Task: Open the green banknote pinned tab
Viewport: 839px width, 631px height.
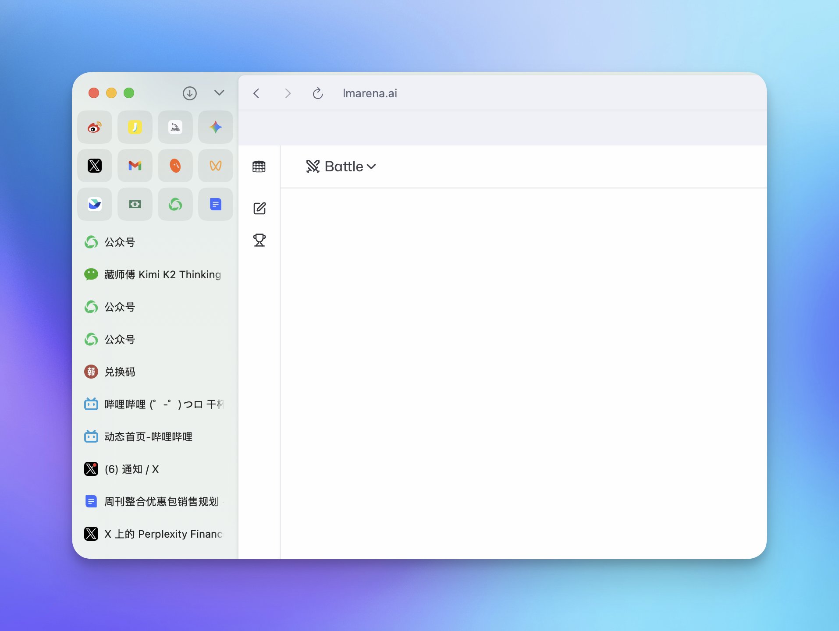Action: tap(135, 204)
